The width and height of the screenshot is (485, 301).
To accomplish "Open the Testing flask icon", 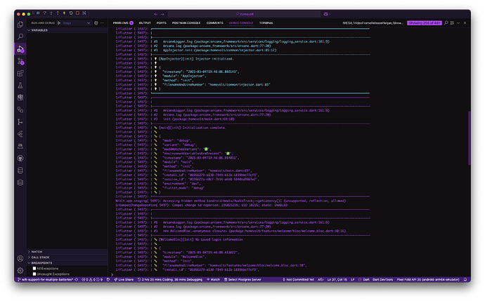I will [20, 86].
